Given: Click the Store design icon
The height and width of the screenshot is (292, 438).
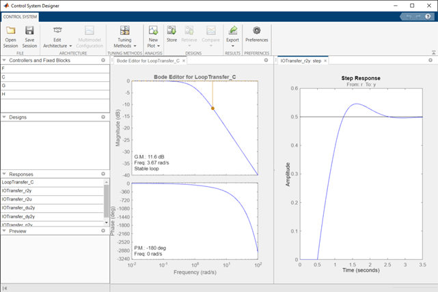Looking at the screenshot, I should coord(172,31).
